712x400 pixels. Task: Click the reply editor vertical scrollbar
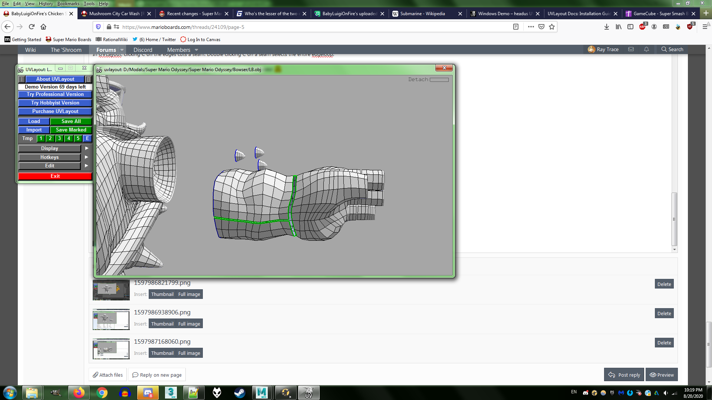coord(675,219)
